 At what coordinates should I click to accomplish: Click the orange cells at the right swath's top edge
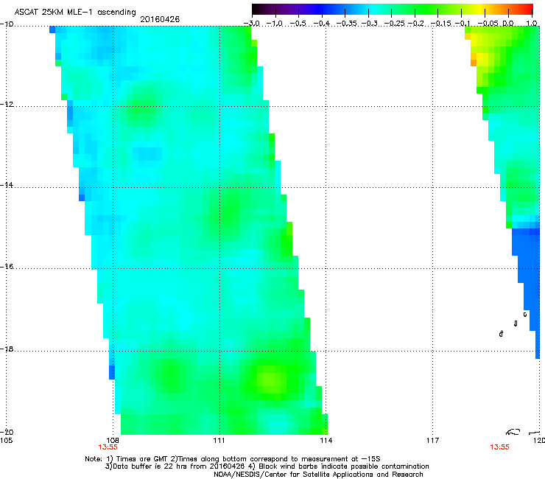pyautogui.click(x=473, y=59)
